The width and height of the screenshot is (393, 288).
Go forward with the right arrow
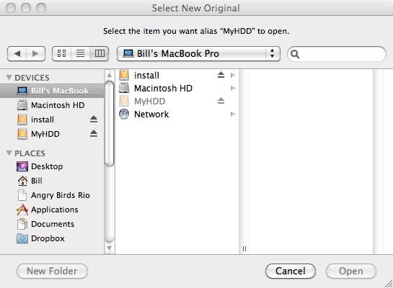click(35, 53)
